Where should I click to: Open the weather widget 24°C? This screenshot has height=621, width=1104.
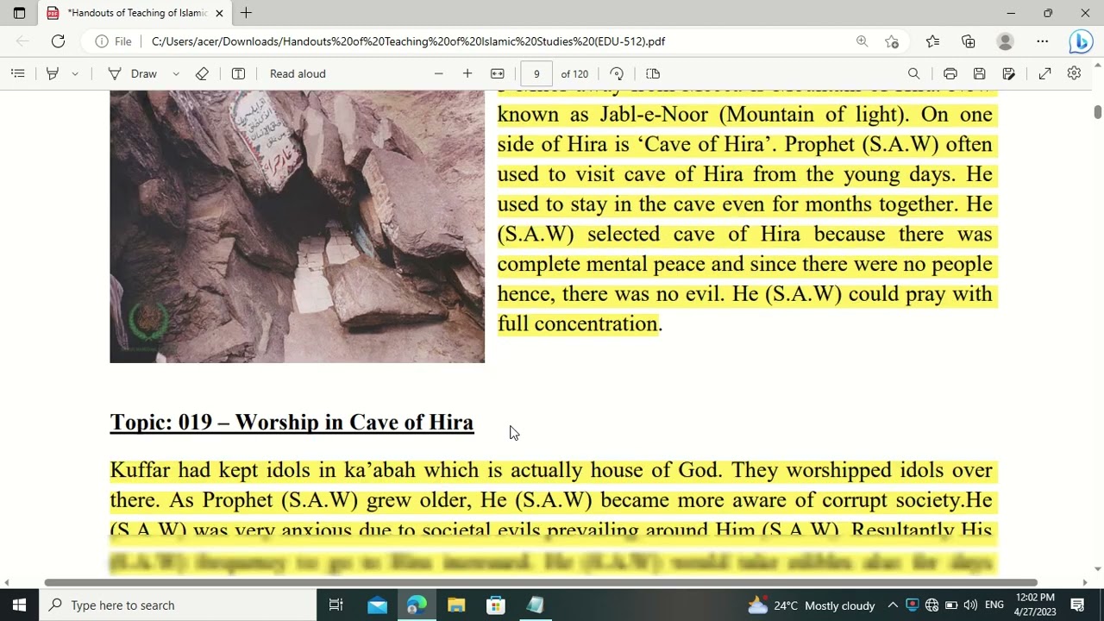(x=812, y=605)
